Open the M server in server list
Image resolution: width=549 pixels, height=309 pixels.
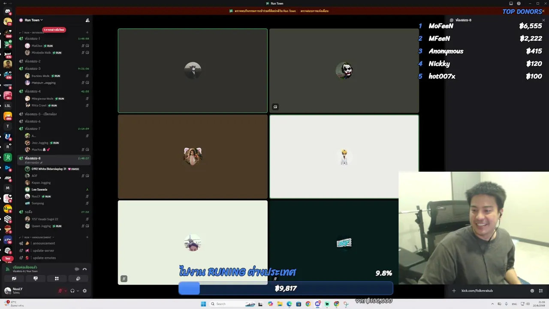pos(8,188)
